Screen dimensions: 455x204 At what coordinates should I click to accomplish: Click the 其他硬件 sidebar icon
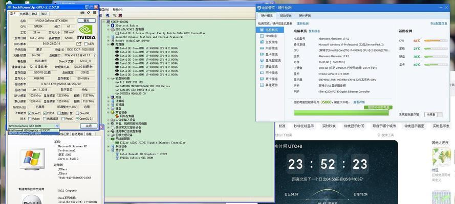tap(262, 85)
